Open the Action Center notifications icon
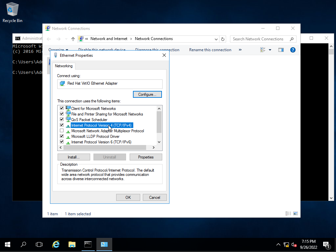The height and width of the screenshot is (252, 336). (326, 244)
